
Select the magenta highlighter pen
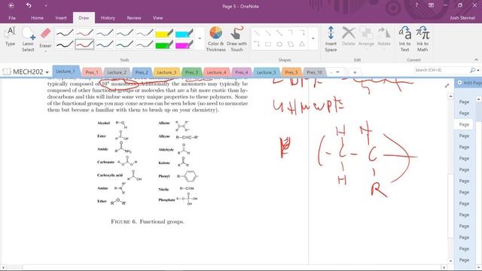[x=184, y=44]
